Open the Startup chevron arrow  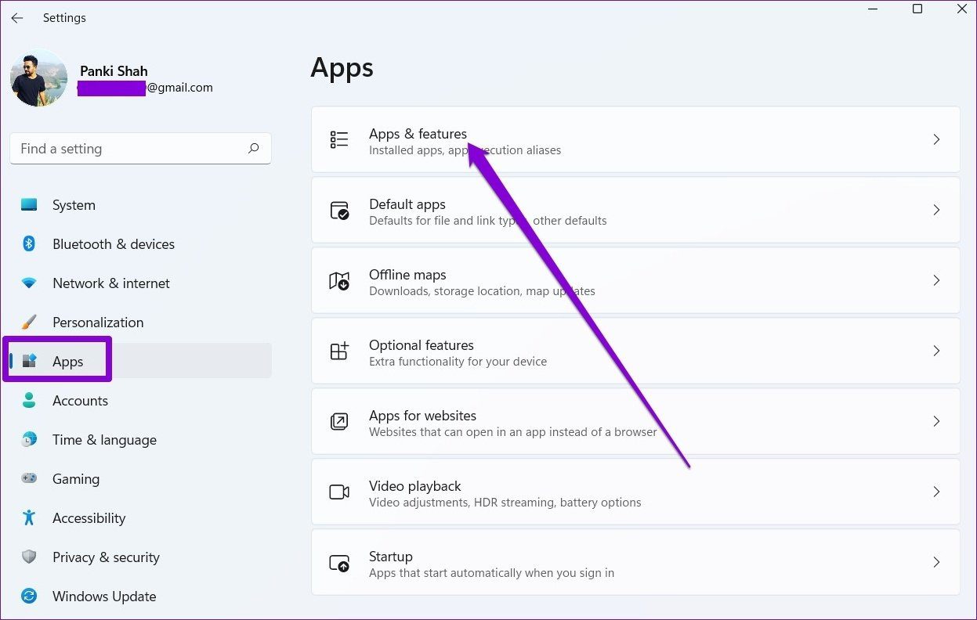pyautogui.click(x=936, y=562)
